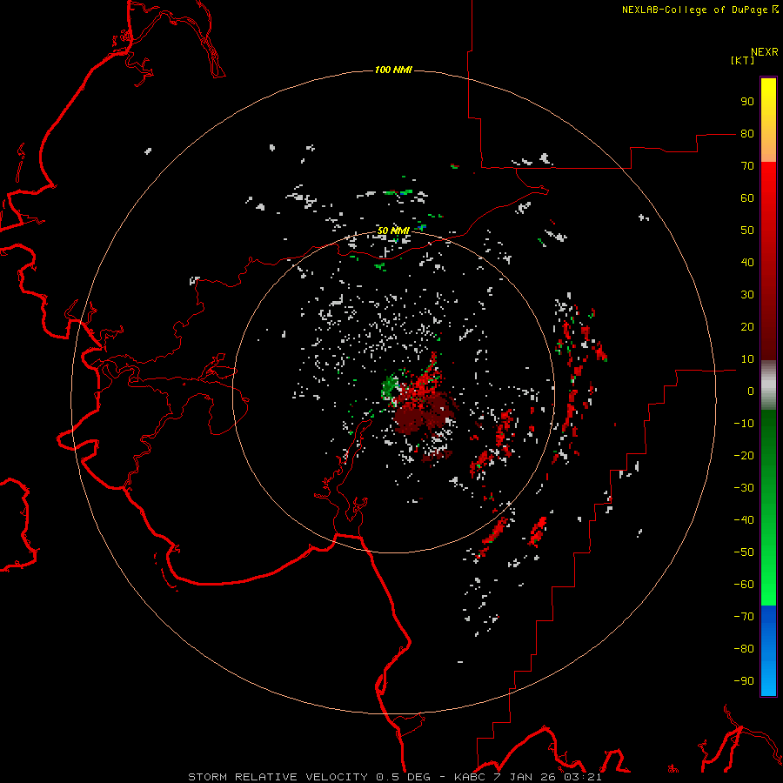
Task: Click the green inbound velocity patch near radar center
Action: click(x=389, y=386)
